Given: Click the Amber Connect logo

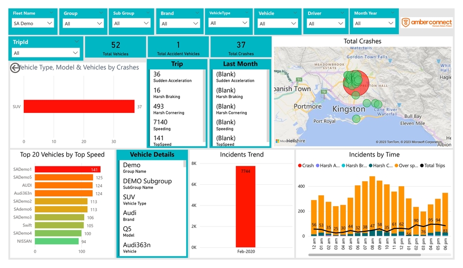Looking at the screenshot, I should click(426, 22).
